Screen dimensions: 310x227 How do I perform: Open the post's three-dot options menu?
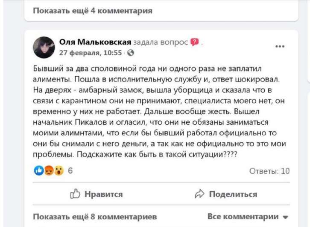pyautogui.click(x=280, y=46)
